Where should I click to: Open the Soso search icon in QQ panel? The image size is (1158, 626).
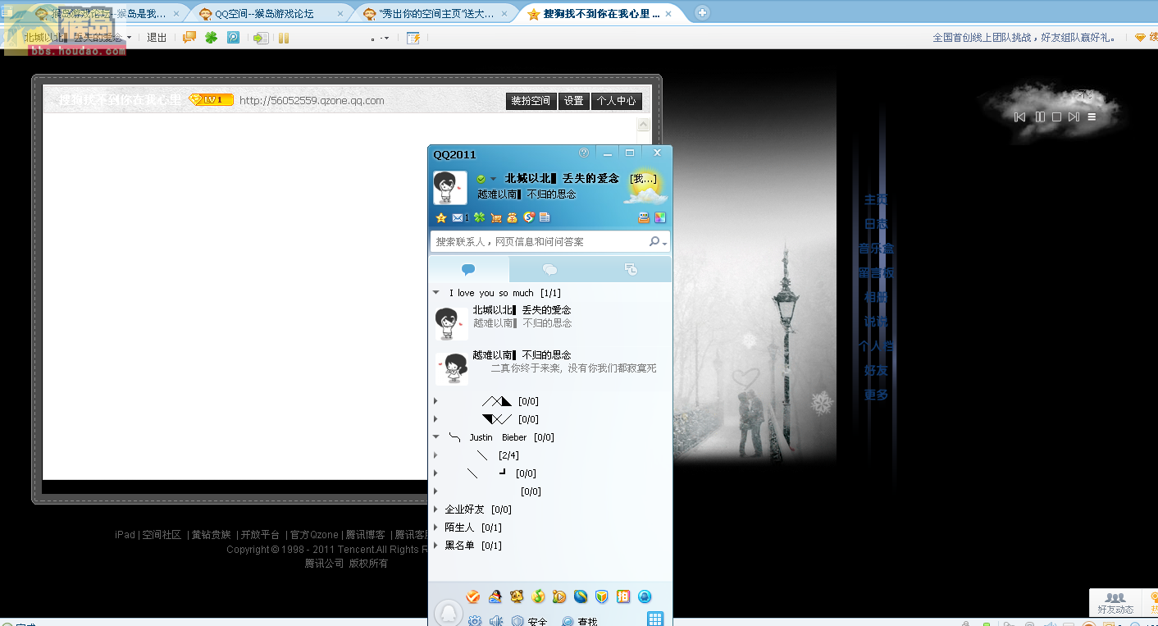[529, 217]
